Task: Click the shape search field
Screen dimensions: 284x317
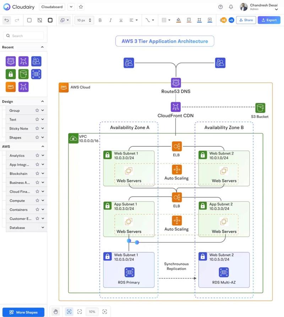Action: (24, 36)
